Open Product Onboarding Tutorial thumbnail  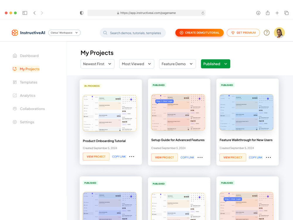110,113
